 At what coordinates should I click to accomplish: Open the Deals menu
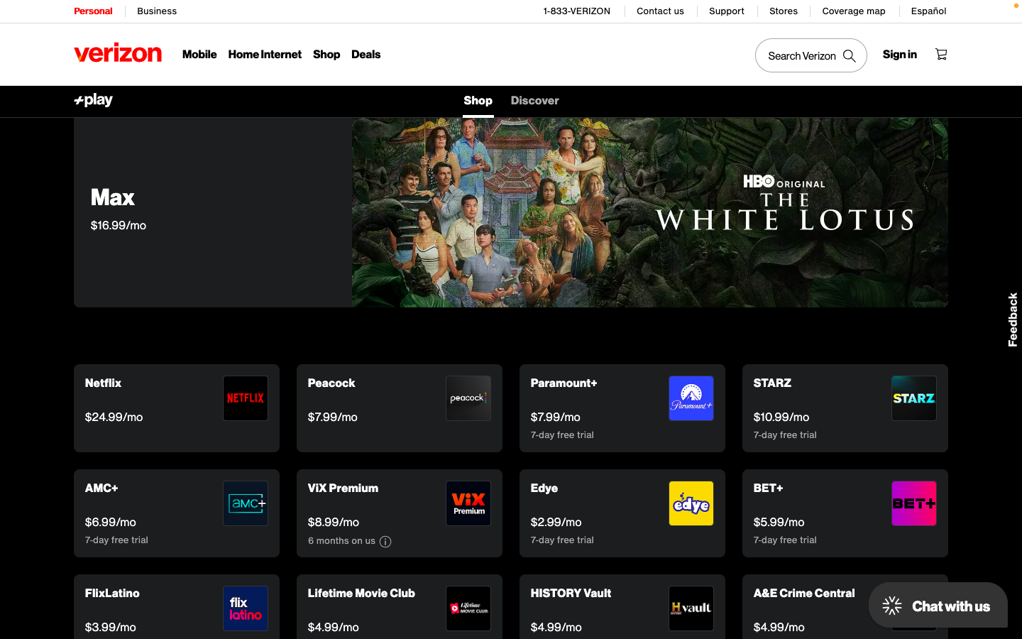click(x=366, y=55)
